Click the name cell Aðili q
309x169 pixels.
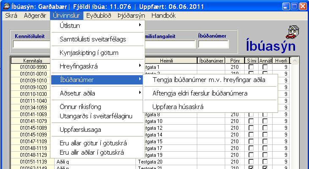[95, 162]
